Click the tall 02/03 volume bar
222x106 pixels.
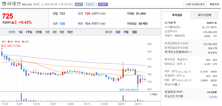pos(123,98)
